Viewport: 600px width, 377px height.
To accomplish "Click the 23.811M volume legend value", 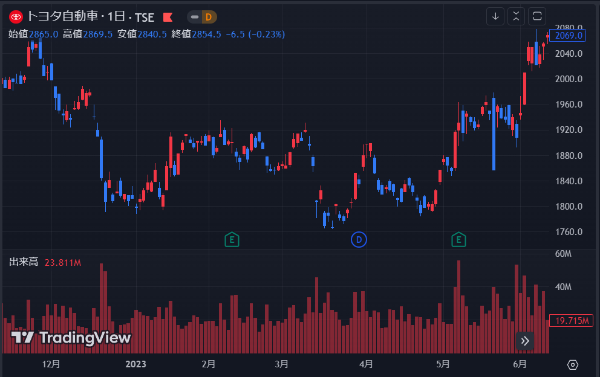I will pos(62,262).
